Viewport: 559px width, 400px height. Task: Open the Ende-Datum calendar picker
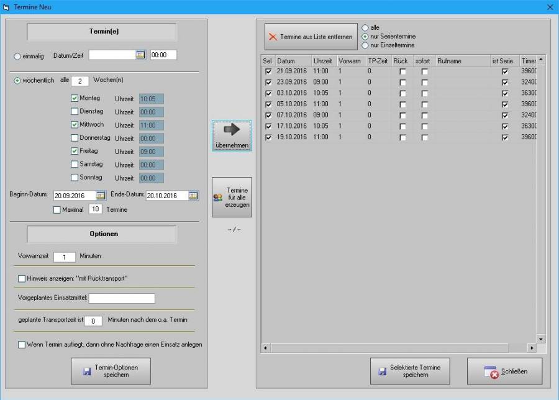[x=193, y=195]
